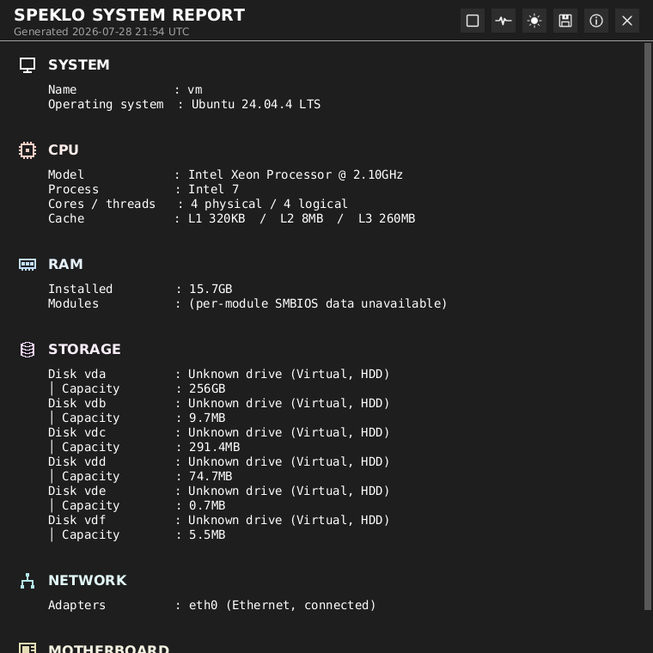This screenshot has width=653, height=653.
Task: Click the STORAGE section heading
Action: [x=84, y=349]
